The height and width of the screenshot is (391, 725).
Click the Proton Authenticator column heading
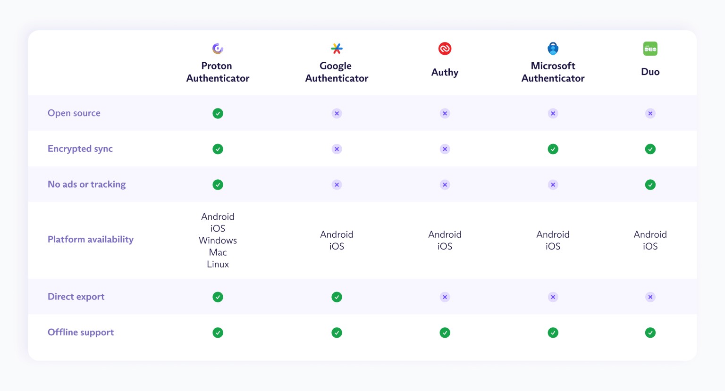[x=218, y=72]
